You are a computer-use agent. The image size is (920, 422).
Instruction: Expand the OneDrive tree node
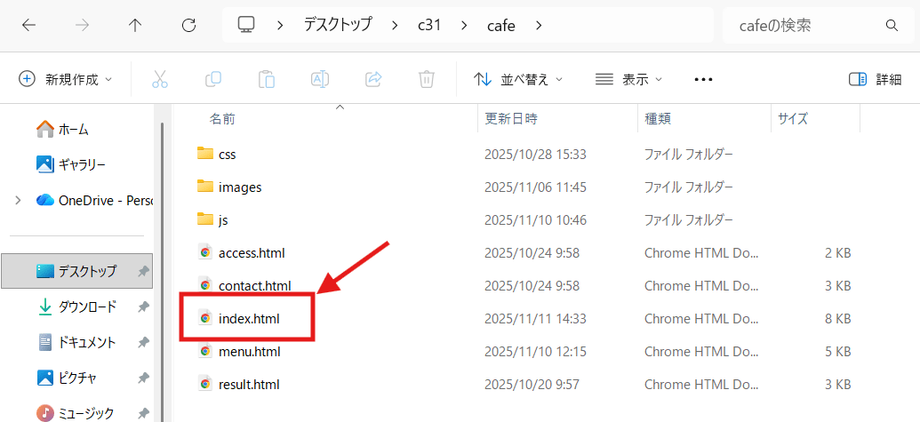[18, 200]
